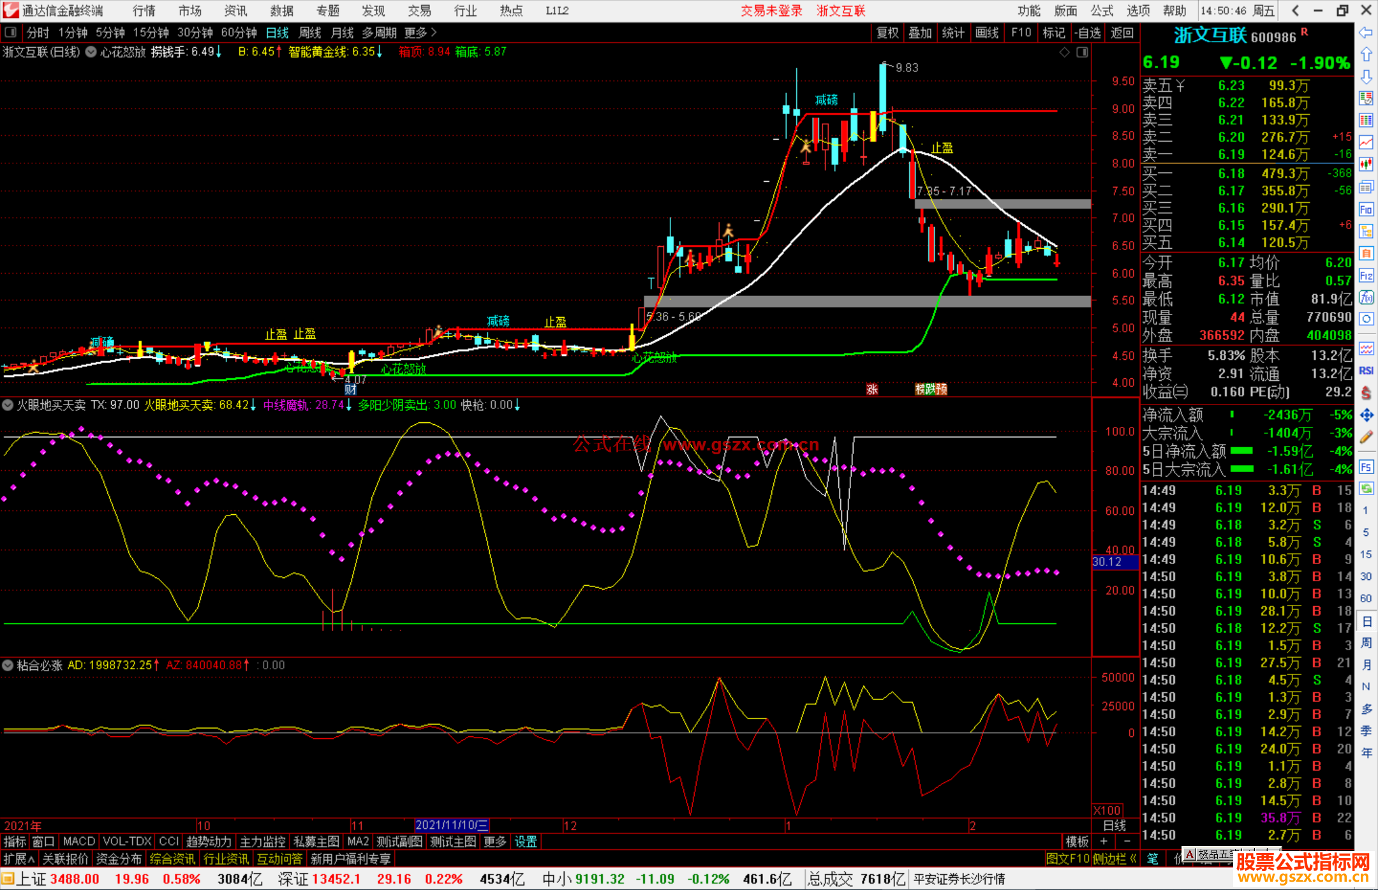Click the 2021/11/10 date marker
Screen dimensions: 1378x890
point(452,826)
